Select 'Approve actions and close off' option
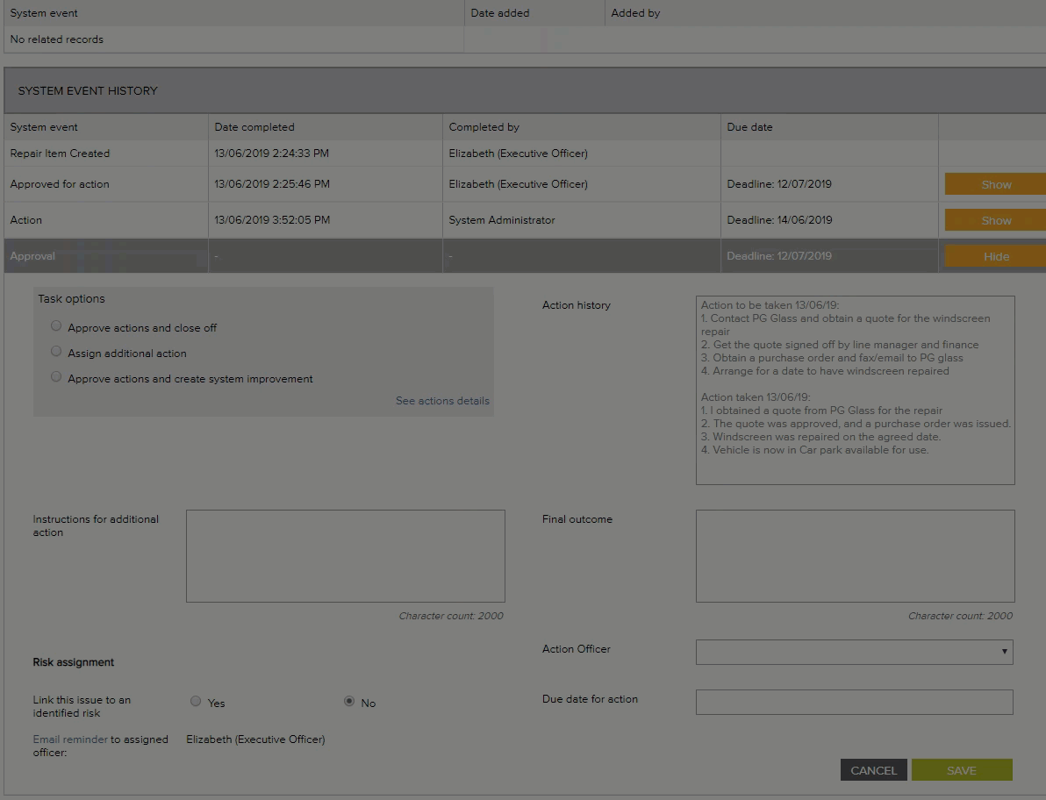This screenshot has height=800, width=1046. pyautogui.click(x=56, y=326)
